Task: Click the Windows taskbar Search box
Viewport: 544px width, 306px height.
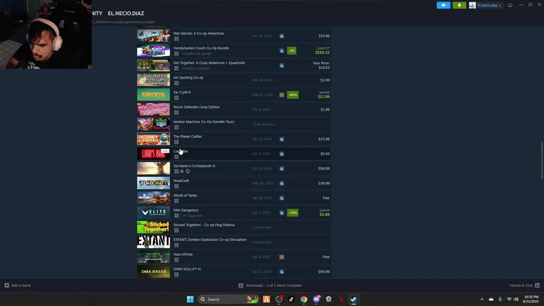Action: click(x=229, y=299)
